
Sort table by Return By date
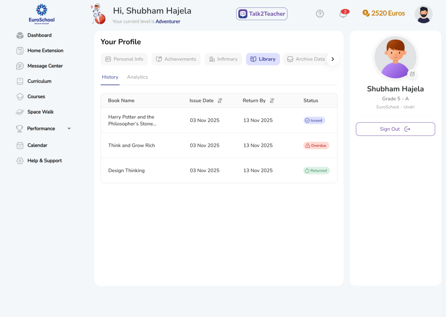tap(272, 101)
